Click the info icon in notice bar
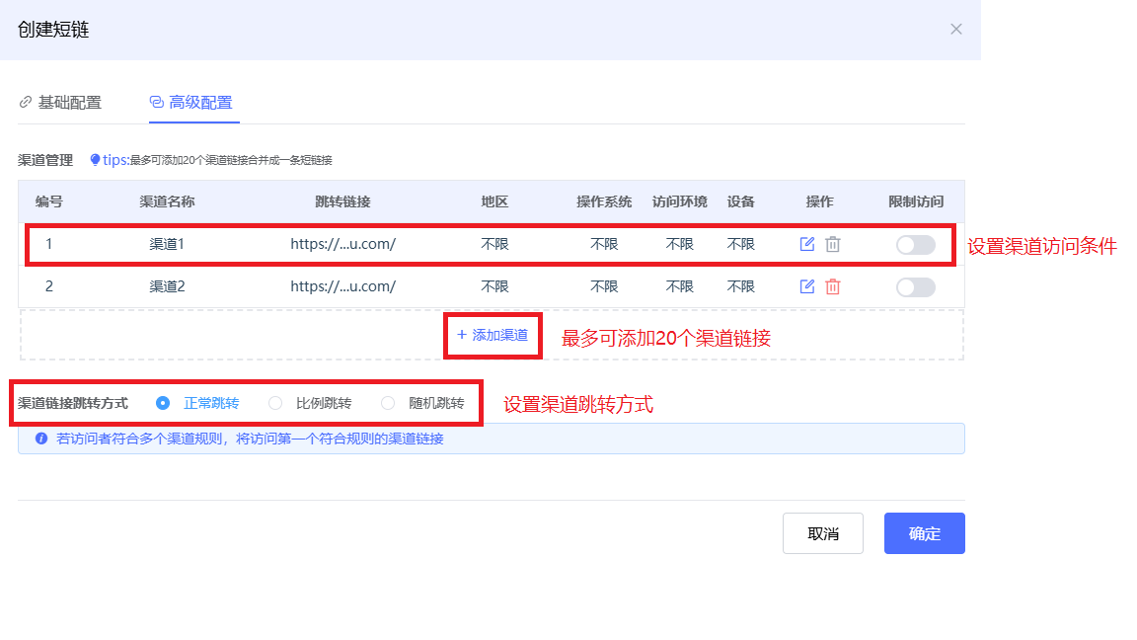 pos(41,439)
